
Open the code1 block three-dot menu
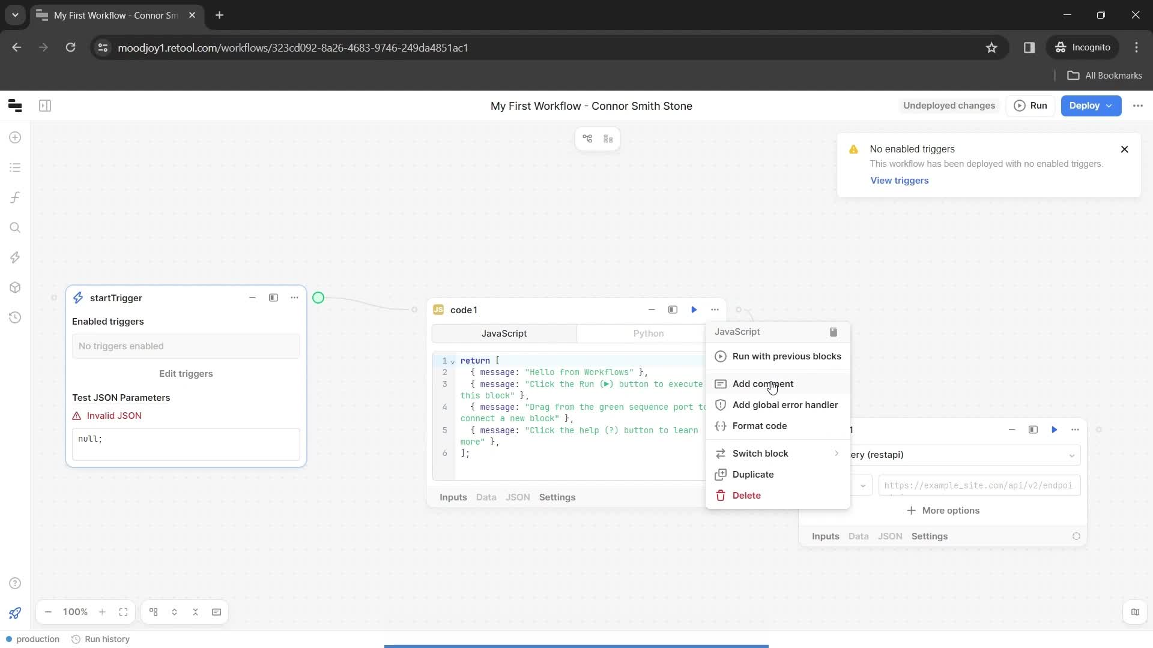[x=715, y=310]
